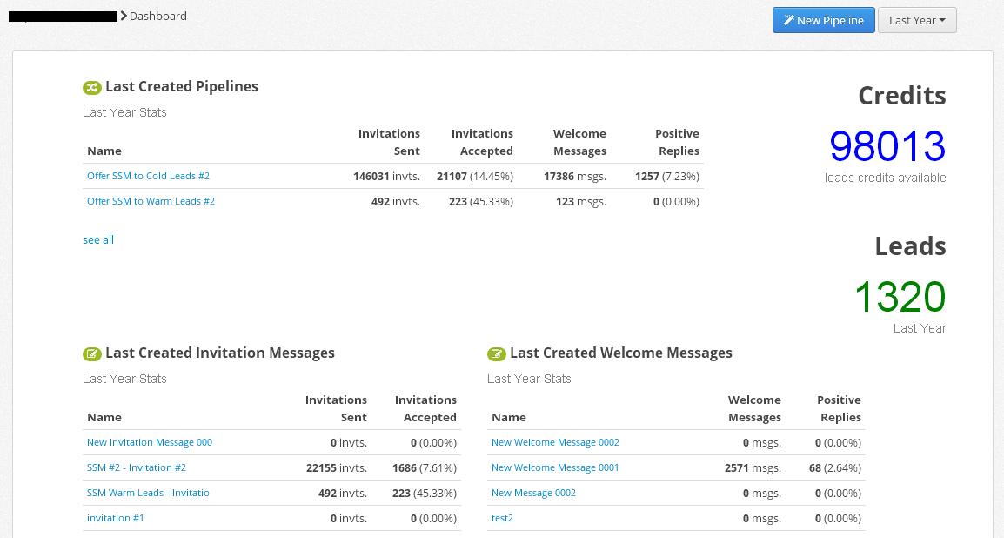
Task: Click the breadcrumb chevron before Dashboard
Action: tap(124, 16)
